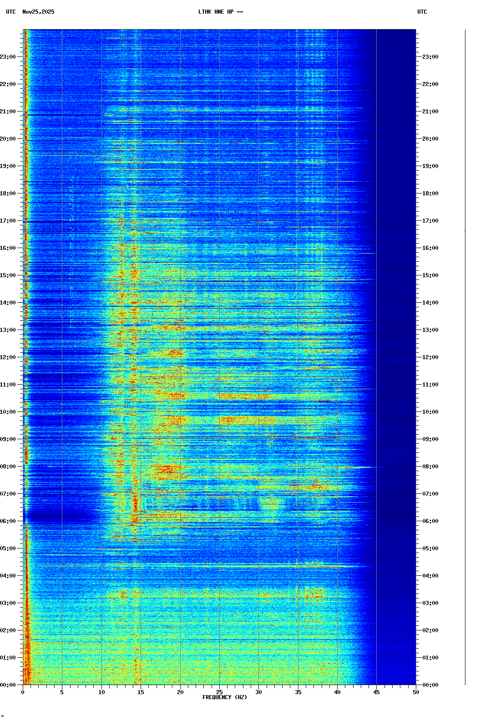
Task: Click the 25 tick label on the frequency axis
Action: click(219, 692)
